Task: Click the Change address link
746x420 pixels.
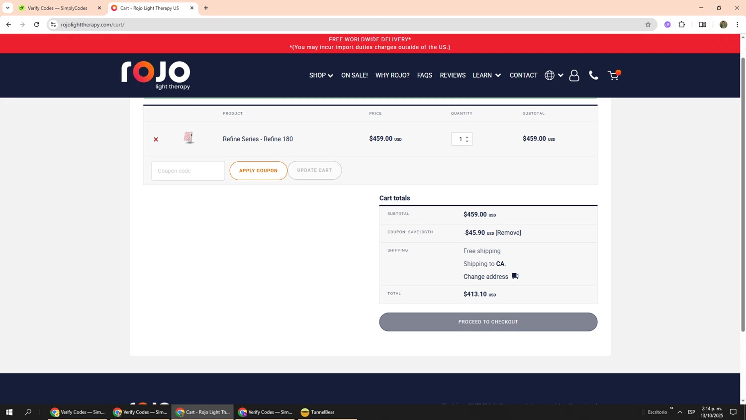Action: [486, 277]
